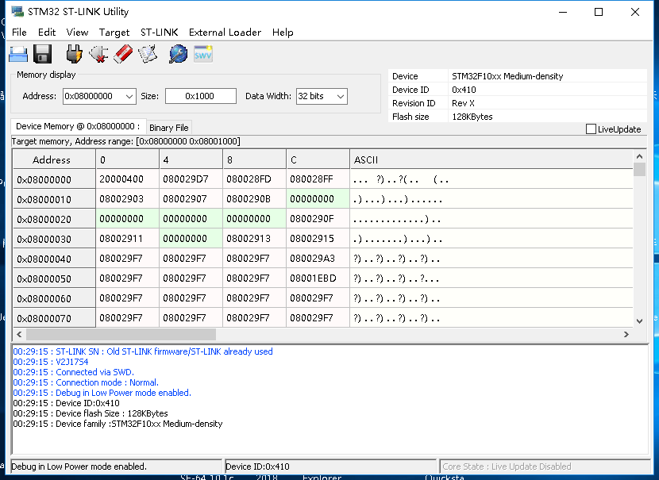Open Program and verify toolbar icon
This screenshot has width=659, height=480.
pos(148,54)
